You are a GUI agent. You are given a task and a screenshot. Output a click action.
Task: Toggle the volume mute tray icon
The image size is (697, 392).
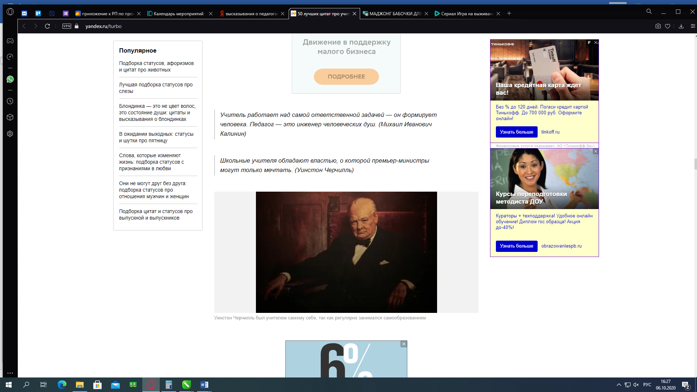coord(636,385)
